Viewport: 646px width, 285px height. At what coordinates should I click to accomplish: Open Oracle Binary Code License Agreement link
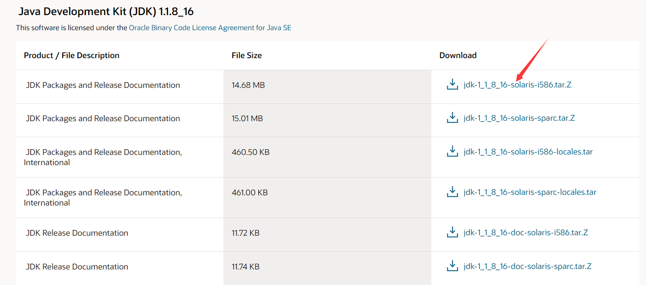(210, 28)
